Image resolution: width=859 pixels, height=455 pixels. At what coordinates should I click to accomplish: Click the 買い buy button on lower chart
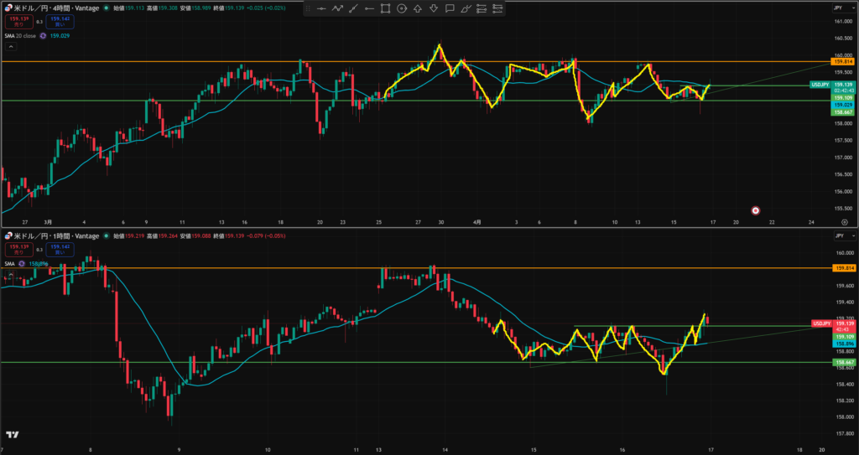pyautogui.click(x=59, y=250)
